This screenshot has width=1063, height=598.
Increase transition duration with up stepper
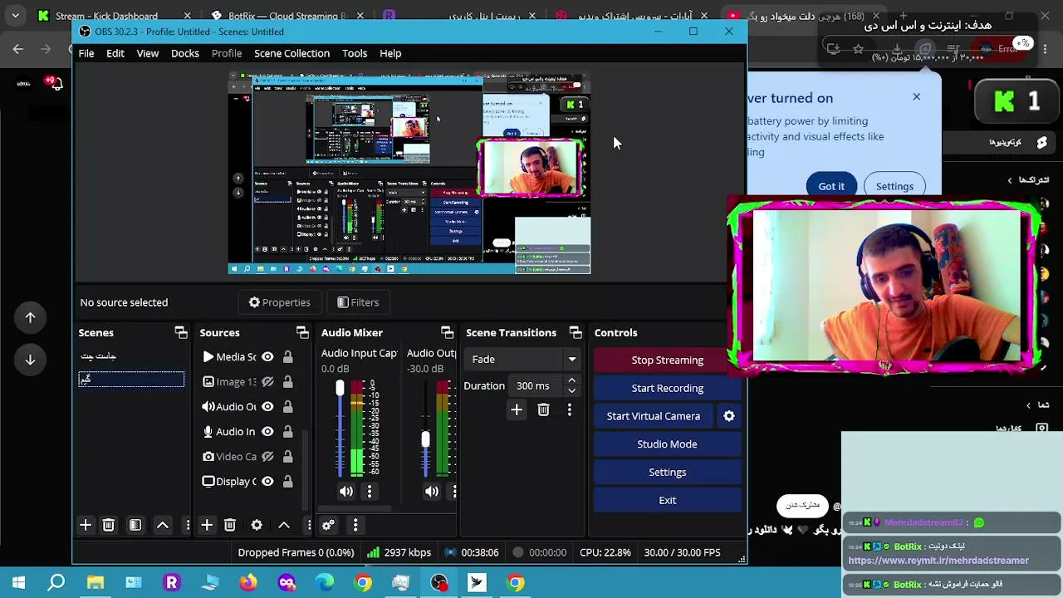[x=571, y=381]
